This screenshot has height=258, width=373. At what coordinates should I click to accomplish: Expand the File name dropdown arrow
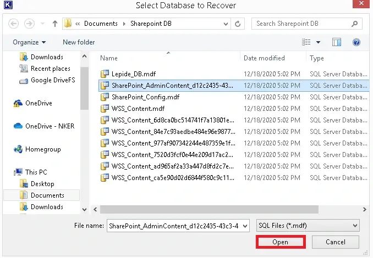click(x=245, y=226)
